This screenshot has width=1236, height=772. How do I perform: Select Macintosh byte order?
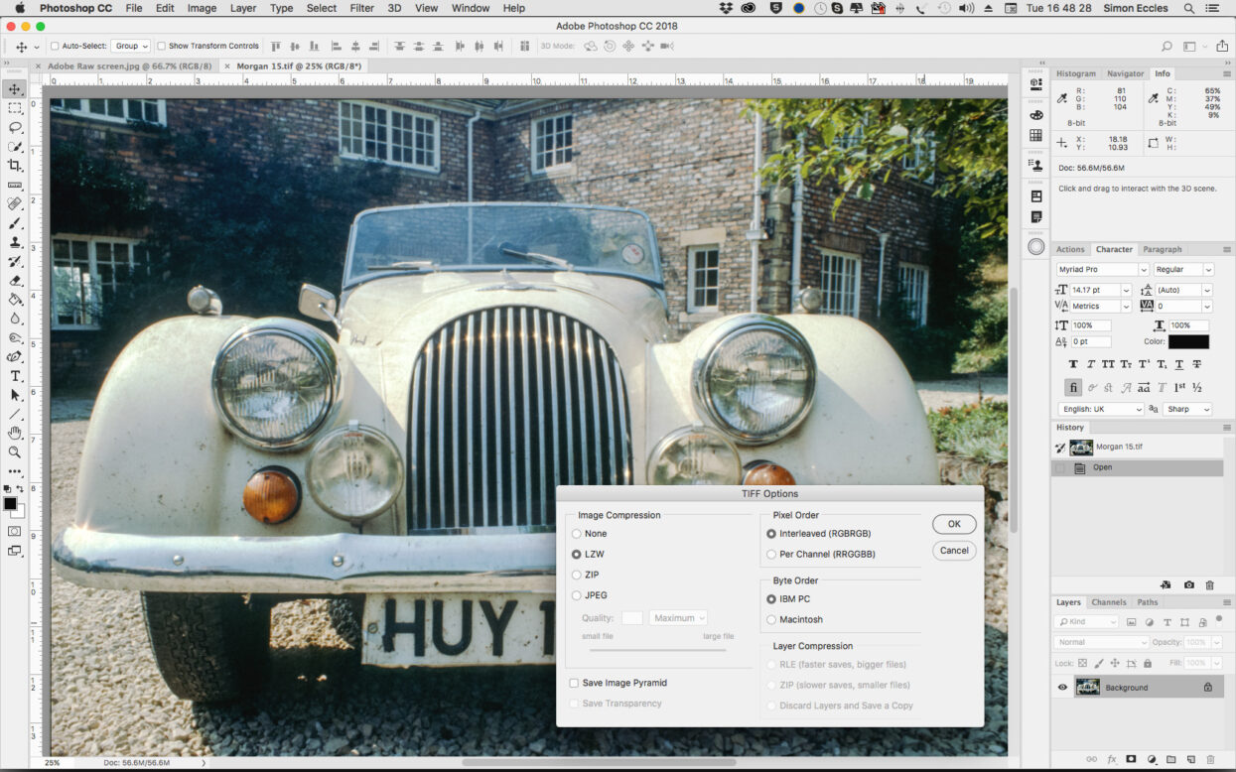point(771,619)
